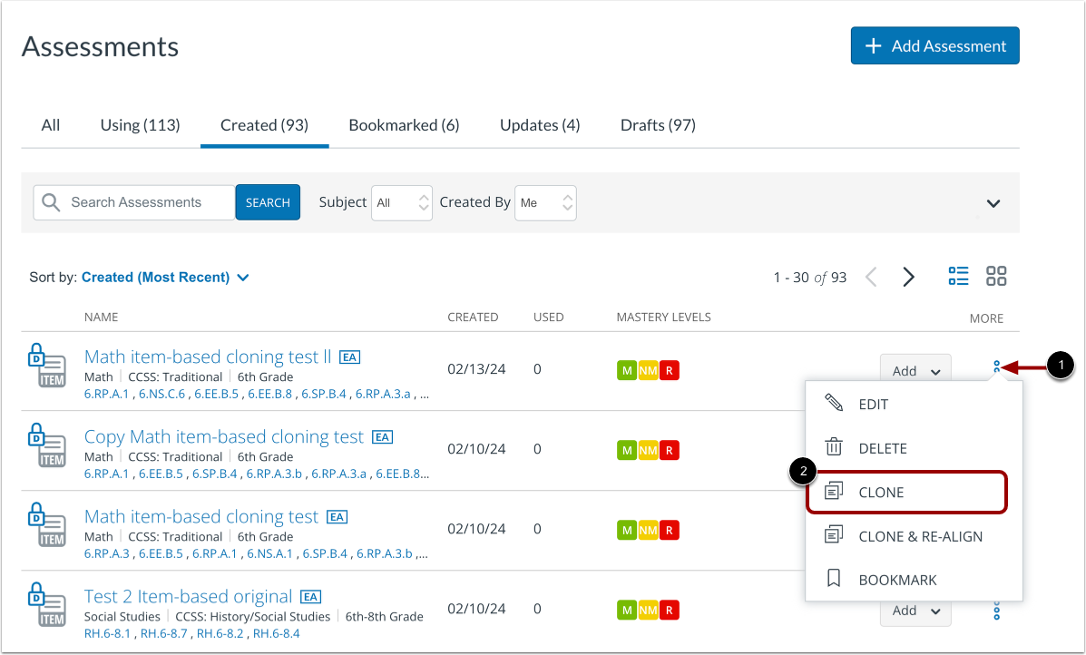The width and height of the screenshot is (1086, 655).
Task: Open standard 6.EE.B.8 in first row
Action: pos(270,394)
